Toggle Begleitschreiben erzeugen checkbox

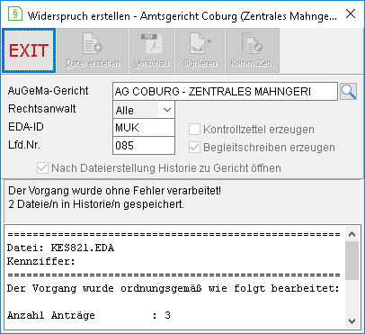pyautogui.click(x=194, y=148)
